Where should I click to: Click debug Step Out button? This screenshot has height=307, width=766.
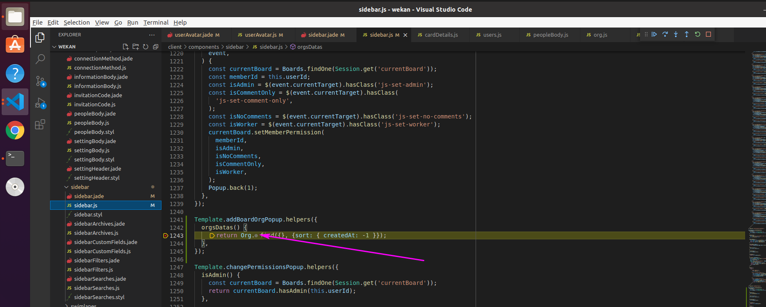[x=687, y=34]
